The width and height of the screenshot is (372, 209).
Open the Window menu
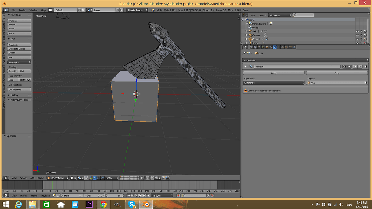pos(33,10)
